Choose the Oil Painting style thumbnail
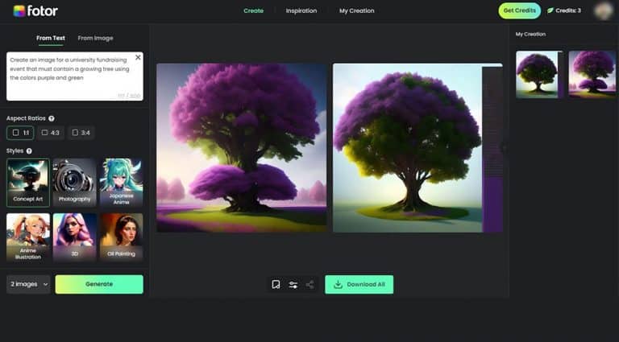This screenshot has height=342, width=619. click(x=121, y=235)
